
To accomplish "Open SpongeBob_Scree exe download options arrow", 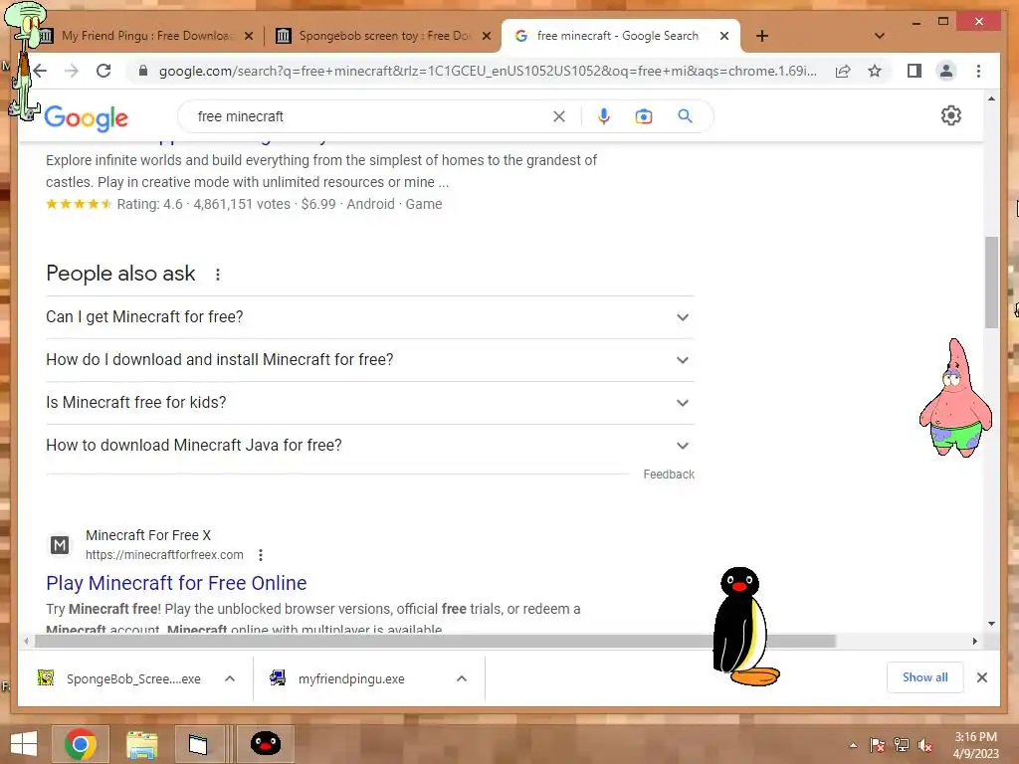I will coord(230,678).
